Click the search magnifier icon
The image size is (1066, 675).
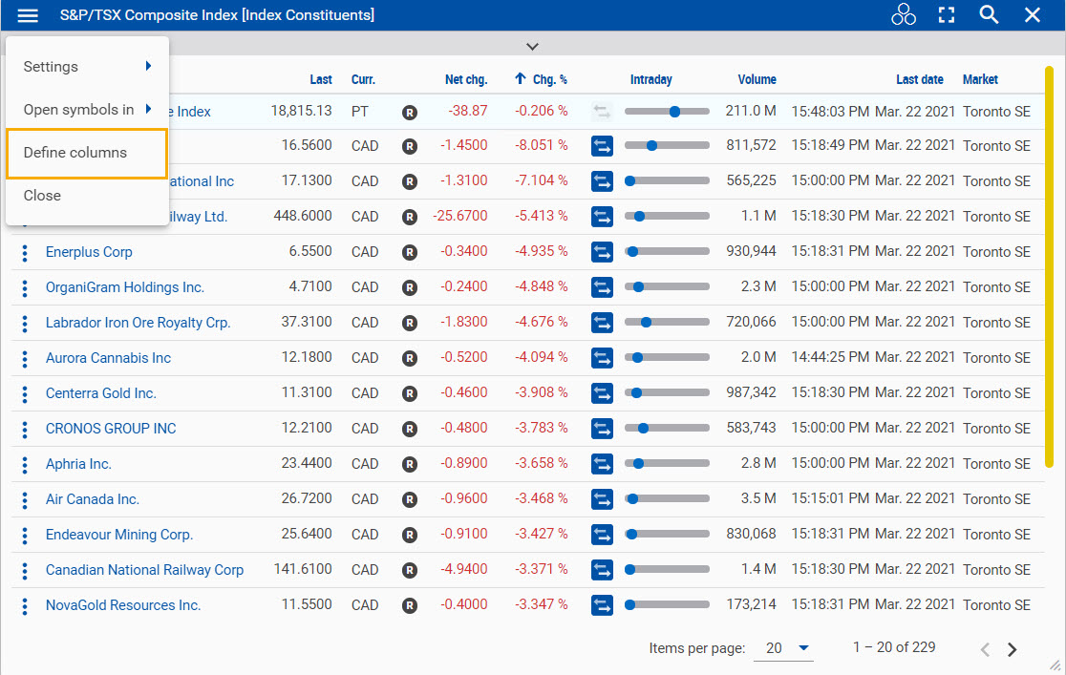point(989,14)
